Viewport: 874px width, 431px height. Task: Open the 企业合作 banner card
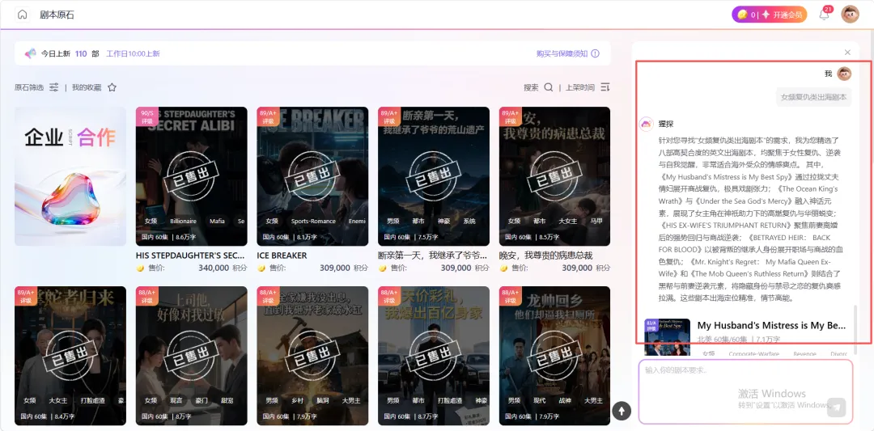[x=70, y=176]
